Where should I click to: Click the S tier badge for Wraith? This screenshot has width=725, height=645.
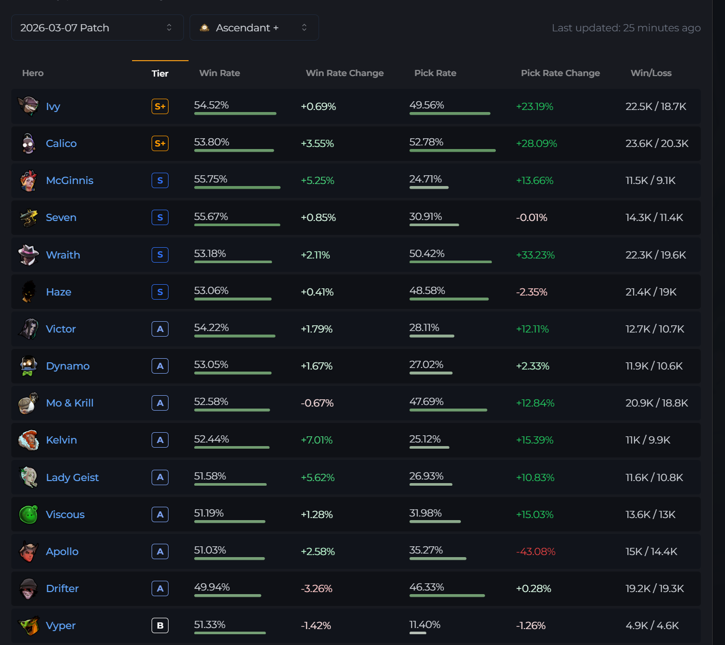click(x=160, y=255)
